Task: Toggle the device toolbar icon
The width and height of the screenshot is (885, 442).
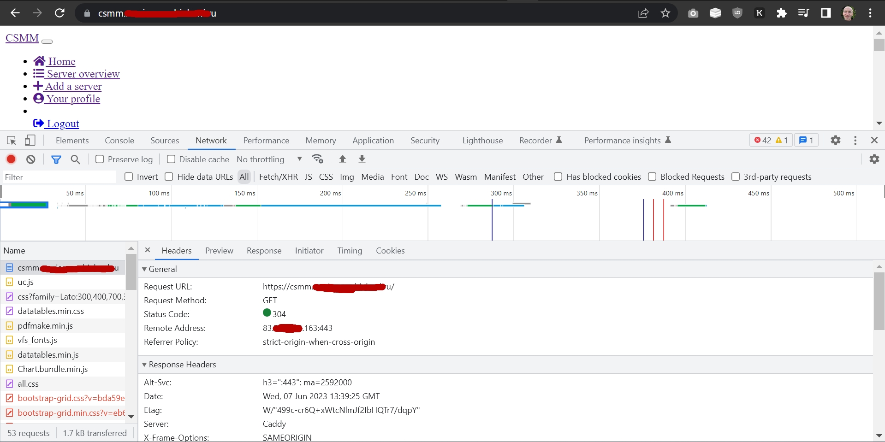Action: pos(30,141)
